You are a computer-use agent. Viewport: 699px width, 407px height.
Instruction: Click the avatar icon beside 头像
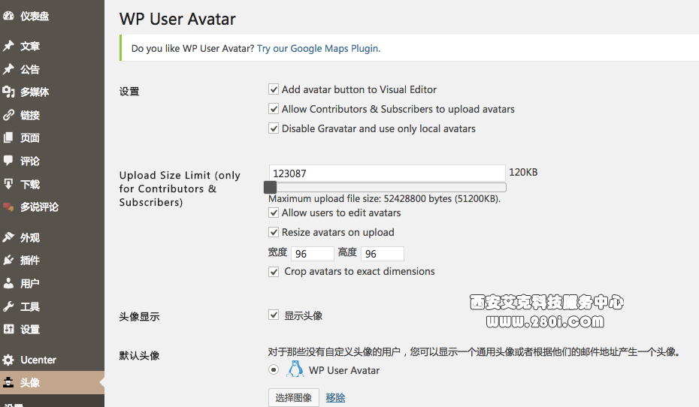[x=8, y=382]
